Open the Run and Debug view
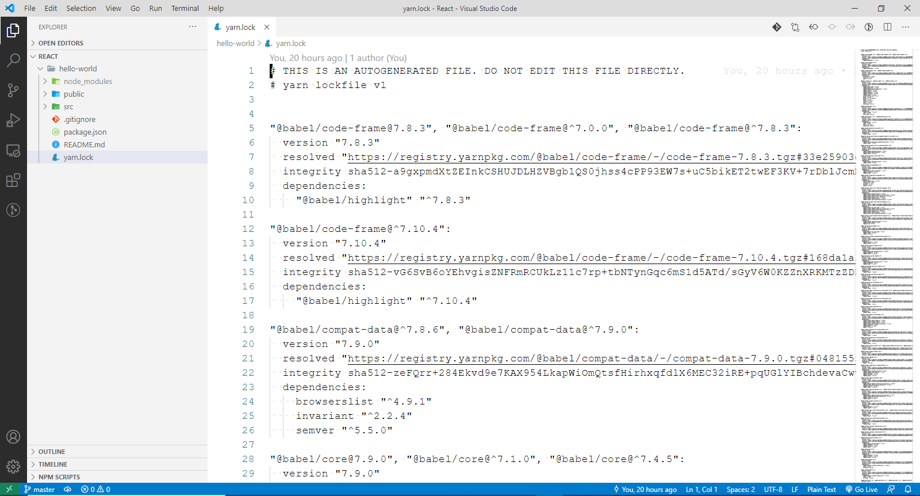Image resolution: width=920 pixels, height=496 pixels. (x=13, y=120)
